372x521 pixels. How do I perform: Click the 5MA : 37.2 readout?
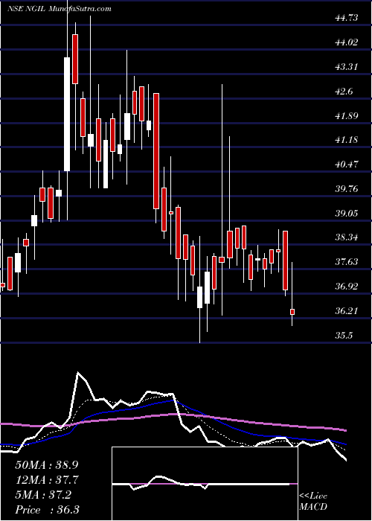pyautogui.click(x=43, y=495)
